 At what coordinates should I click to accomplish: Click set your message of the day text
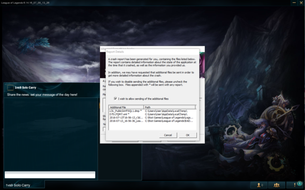[x=54, y=94]
